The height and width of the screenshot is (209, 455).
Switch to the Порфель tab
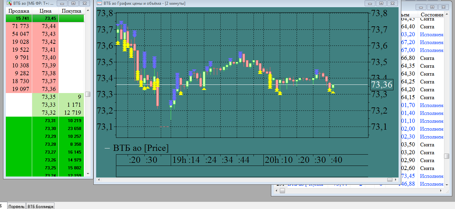16,206
